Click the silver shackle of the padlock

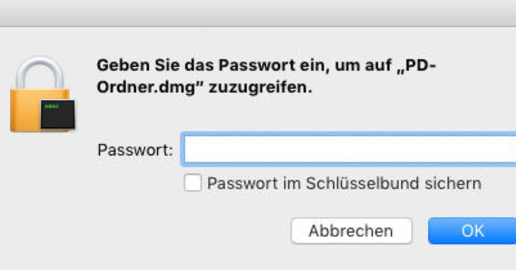(x=40, y=71)
